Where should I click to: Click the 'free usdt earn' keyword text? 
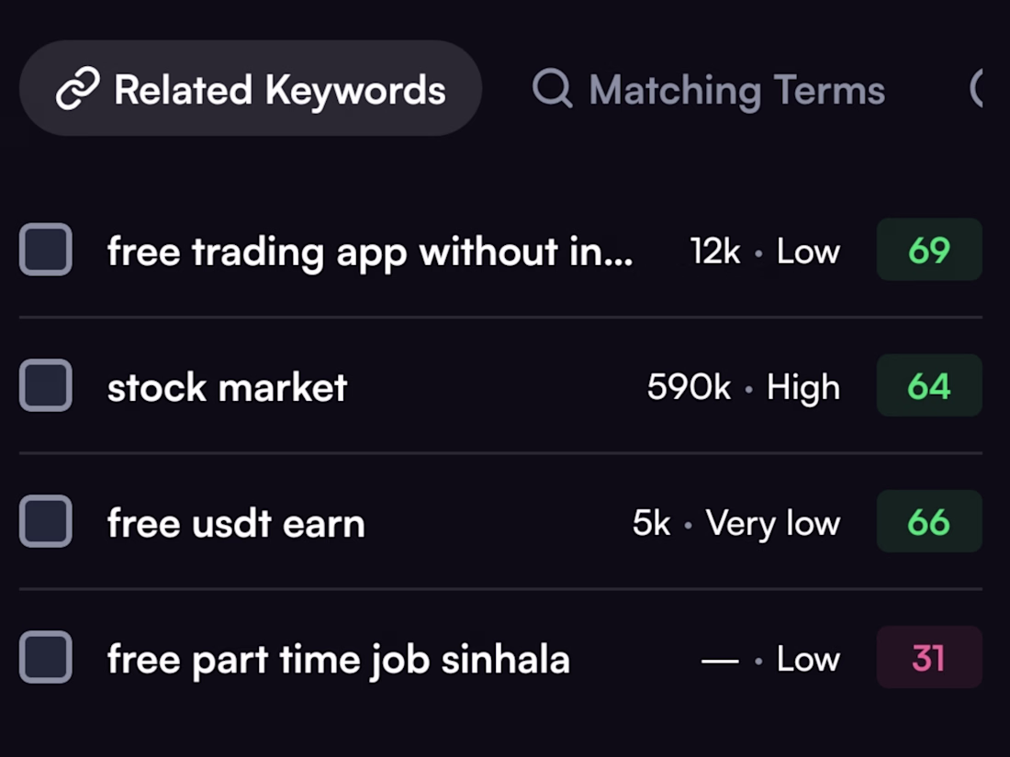[236, 523]
